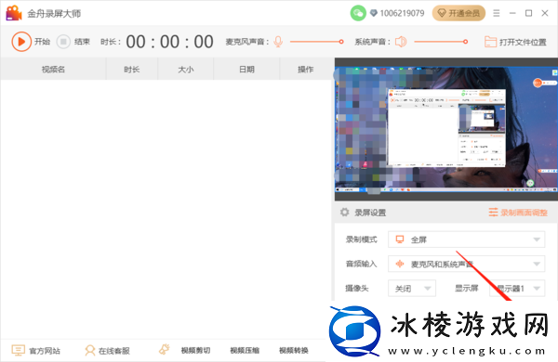The image size is (558, 362).
Task: Open the 视频压缩 video compression tool
Action: point(245,351)
